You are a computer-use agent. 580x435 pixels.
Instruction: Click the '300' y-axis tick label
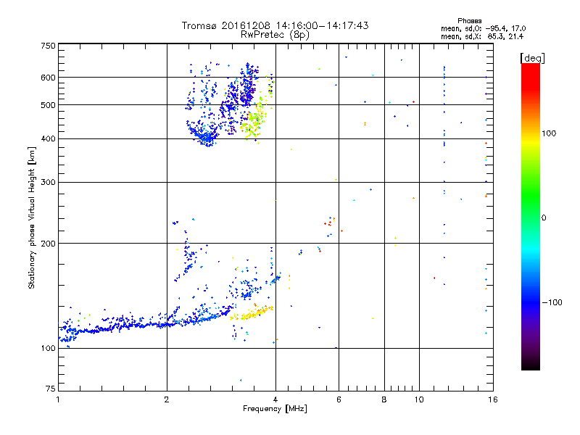(48, 183)
